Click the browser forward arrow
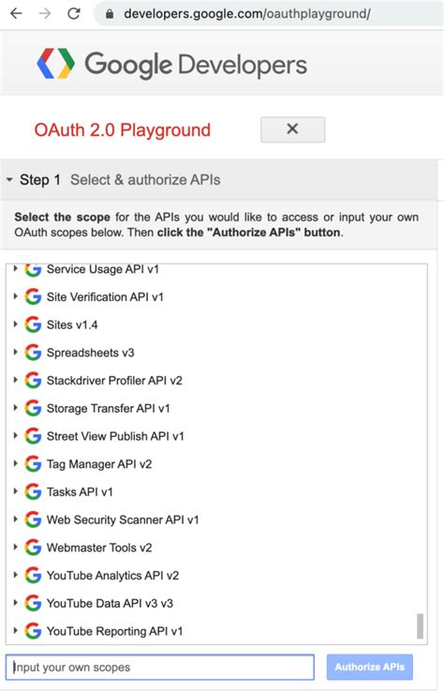The height and width of the screenshot is (691, 444). tap(44, 14)
